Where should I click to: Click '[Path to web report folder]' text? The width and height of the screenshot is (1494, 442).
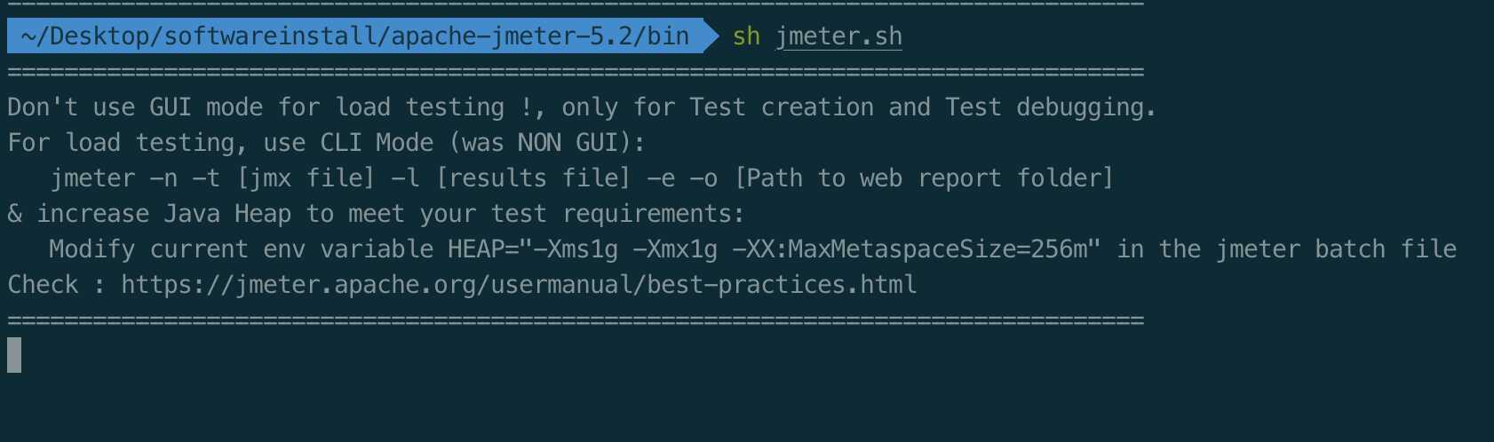pos(924,178)
